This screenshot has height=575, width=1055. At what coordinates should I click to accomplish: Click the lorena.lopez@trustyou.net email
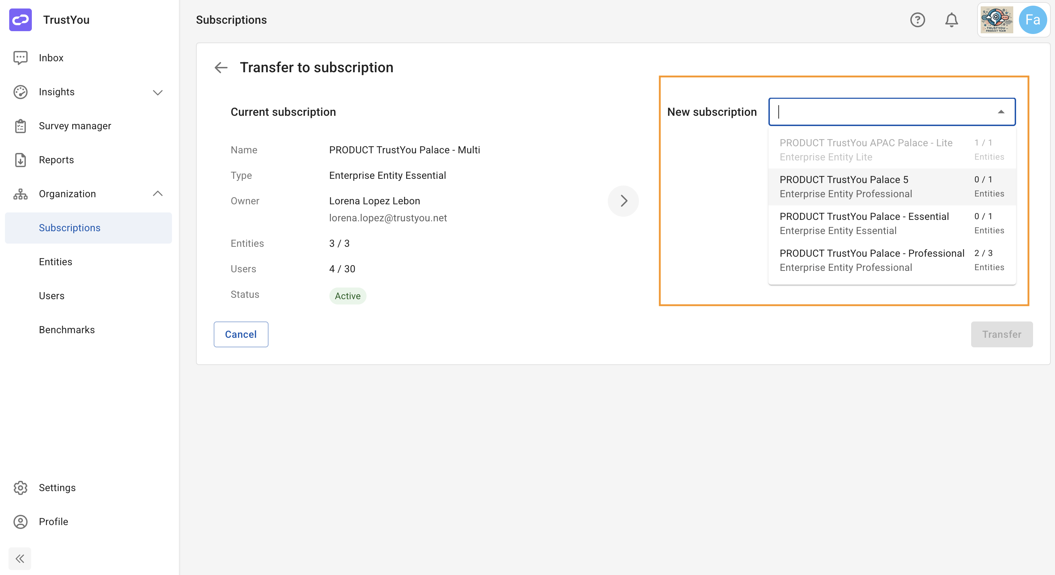pos(388,218)
